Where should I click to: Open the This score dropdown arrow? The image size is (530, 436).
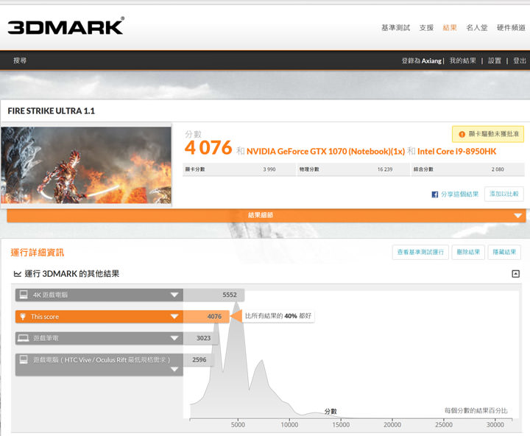(x=174, y=317)
